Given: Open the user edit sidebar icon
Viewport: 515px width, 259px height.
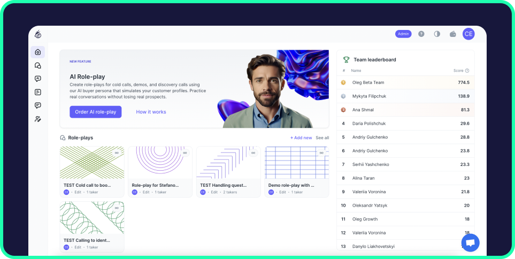Looking at the screenshot, I should 38,119.
